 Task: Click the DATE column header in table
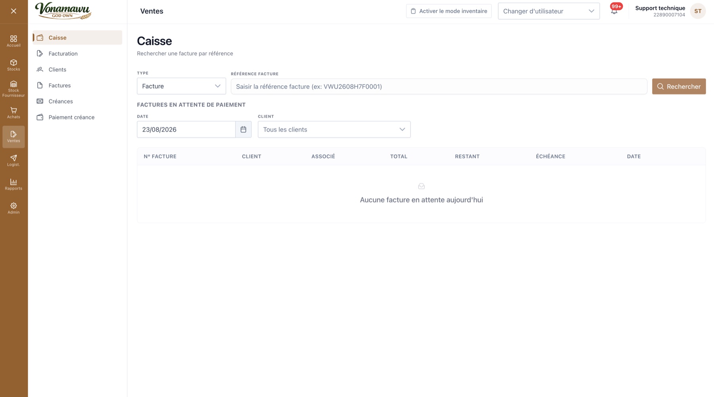(634, 156)
